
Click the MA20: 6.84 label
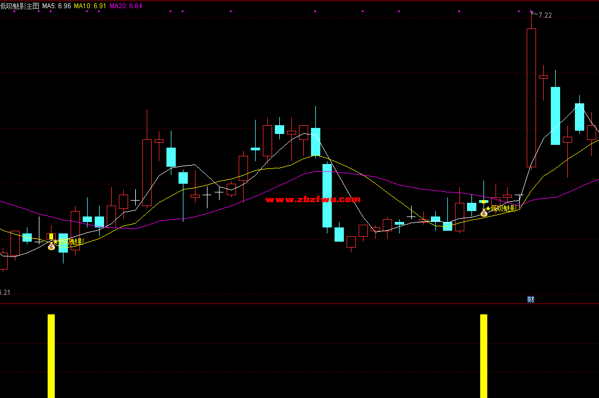click(126, 6)
